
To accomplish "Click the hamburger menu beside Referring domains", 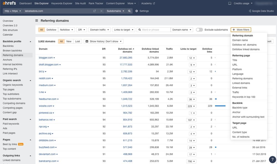I will click(x=36, y=20).
